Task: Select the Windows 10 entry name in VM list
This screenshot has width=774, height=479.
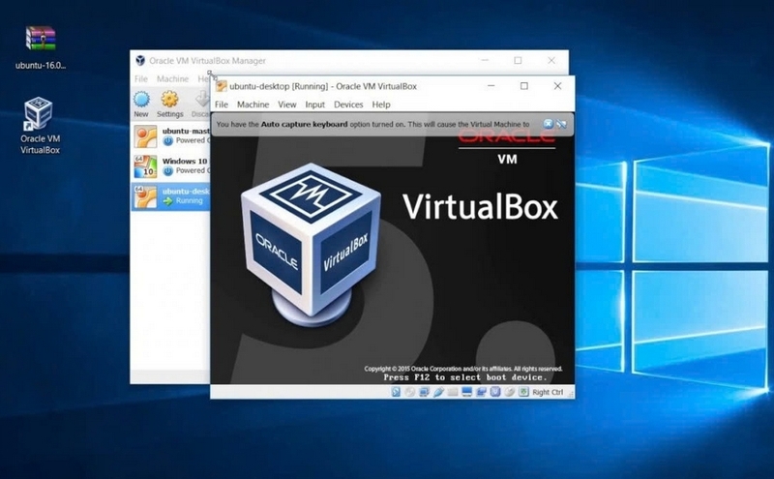Action: [185, 161]
